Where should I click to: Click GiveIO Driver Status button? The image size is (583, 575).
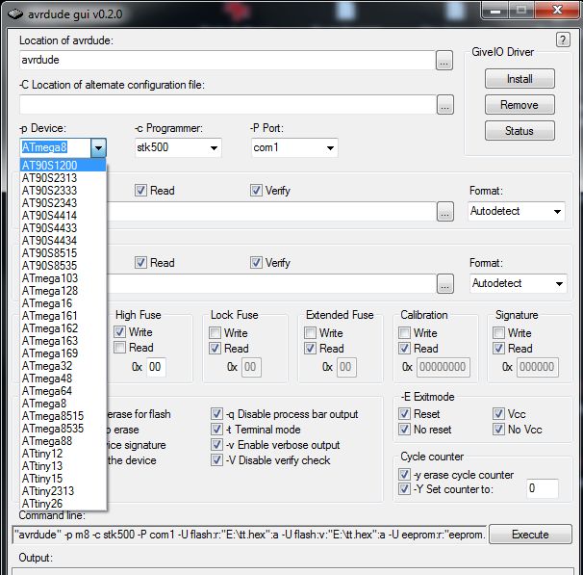pyautogui.click(x=520, y=131)
